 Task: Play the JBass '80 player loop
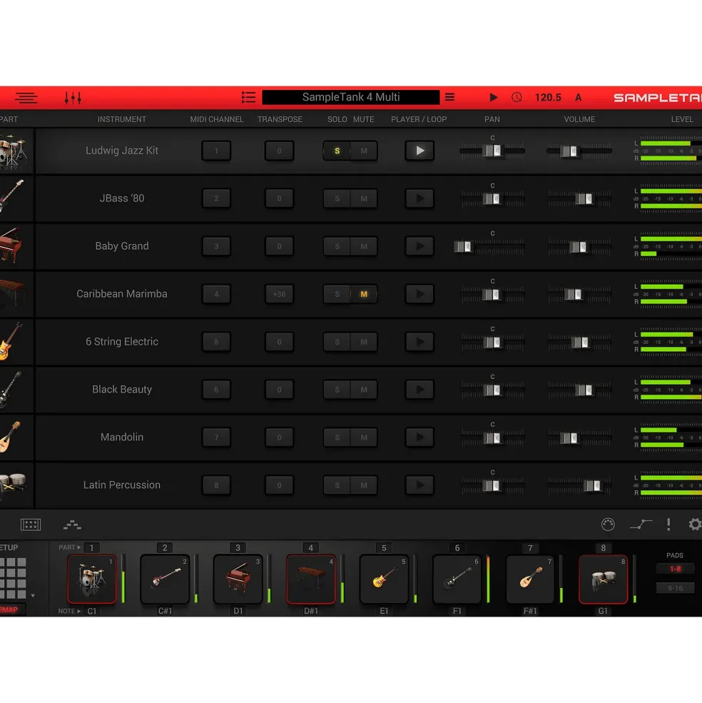[419, 198]
